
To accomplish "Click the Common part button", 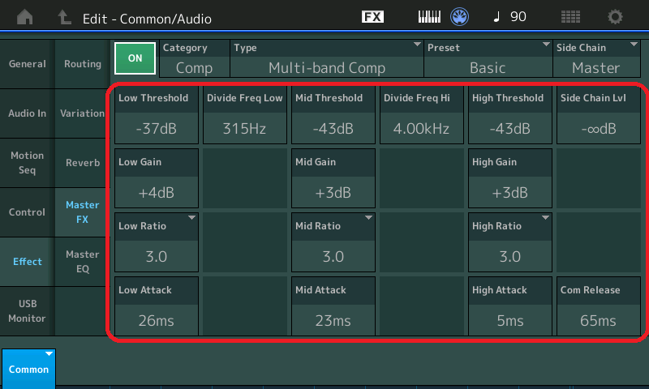I will [x=28, y=369].
